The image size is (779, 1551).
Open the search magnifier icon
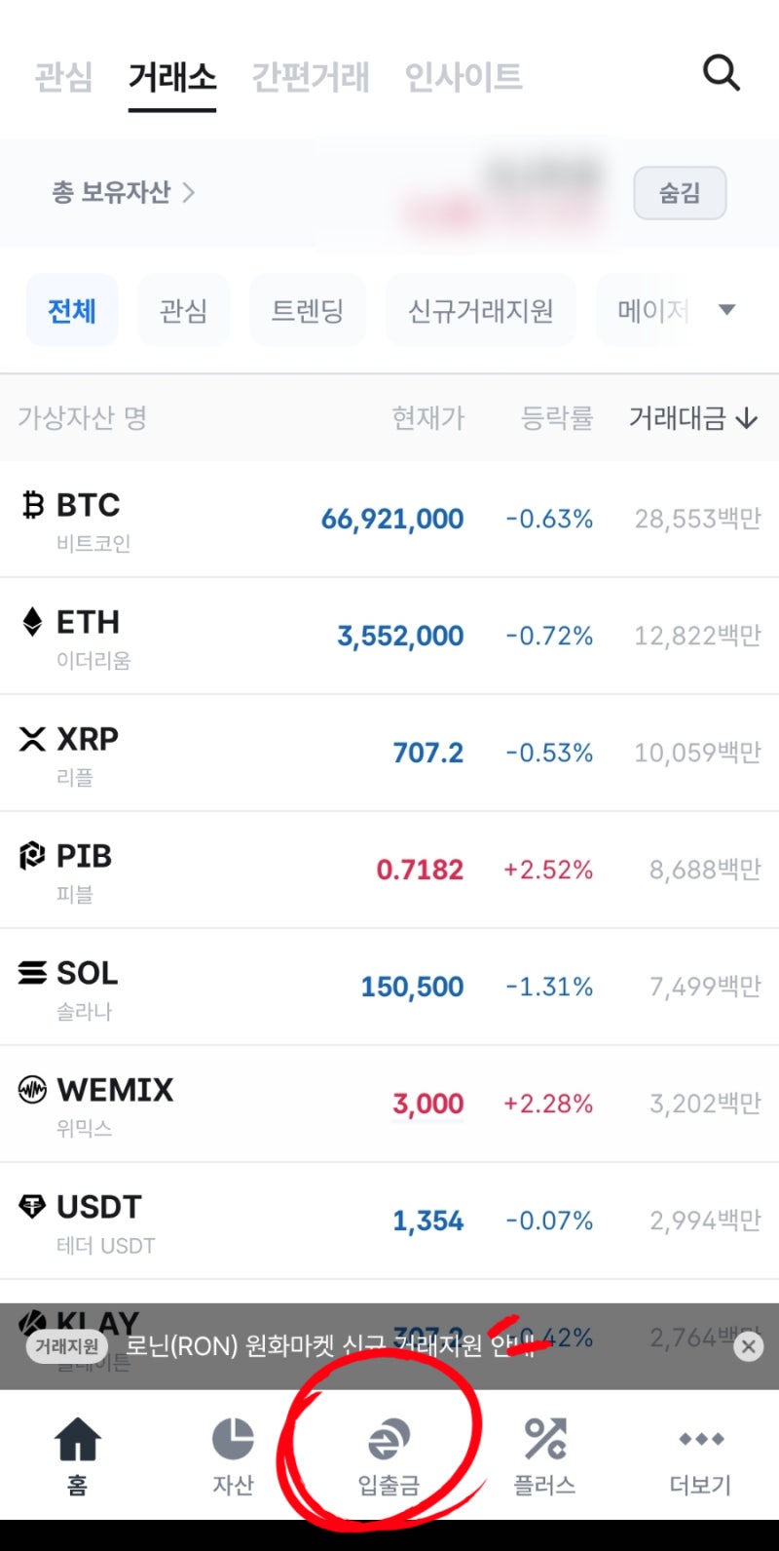point(722,73)
